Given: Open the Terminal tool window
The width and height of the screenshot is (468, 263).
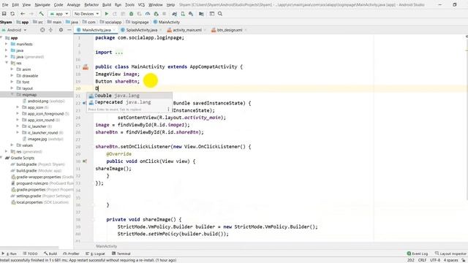Looking at the screenshot, I should click(x=121, y=254).
